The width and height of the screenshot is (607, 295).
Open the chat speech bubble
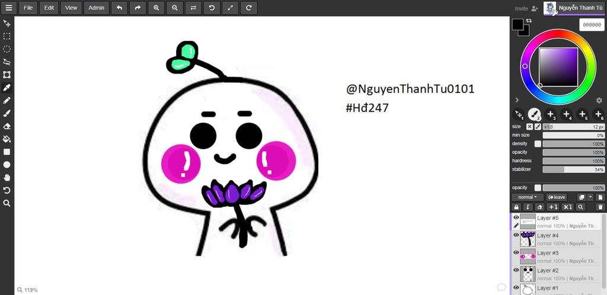pos(501,287)
